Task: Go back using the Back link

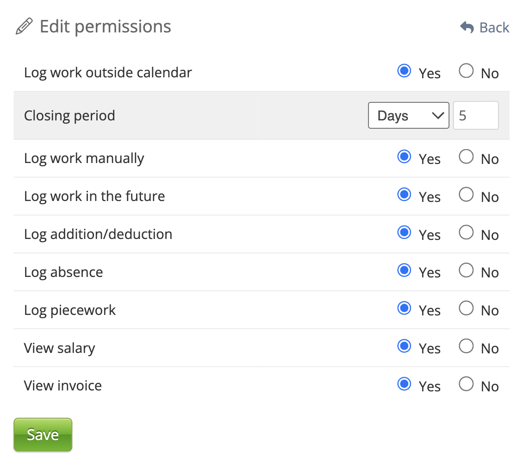Action: click(493, 28)
